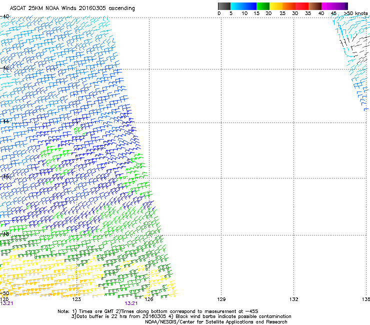Click the -46 latitude label
370x325 pixels.
4,176
